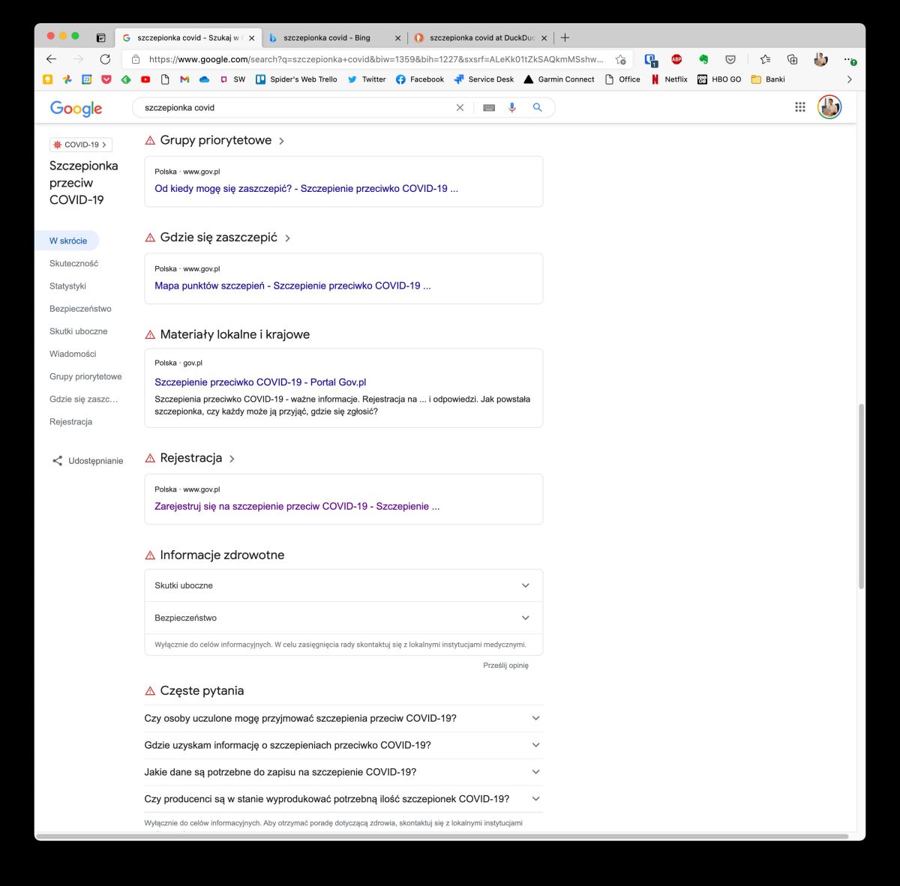Expand the Skutki uboczne section
Screen dimensions: 900x886
[x=343, y=585]
